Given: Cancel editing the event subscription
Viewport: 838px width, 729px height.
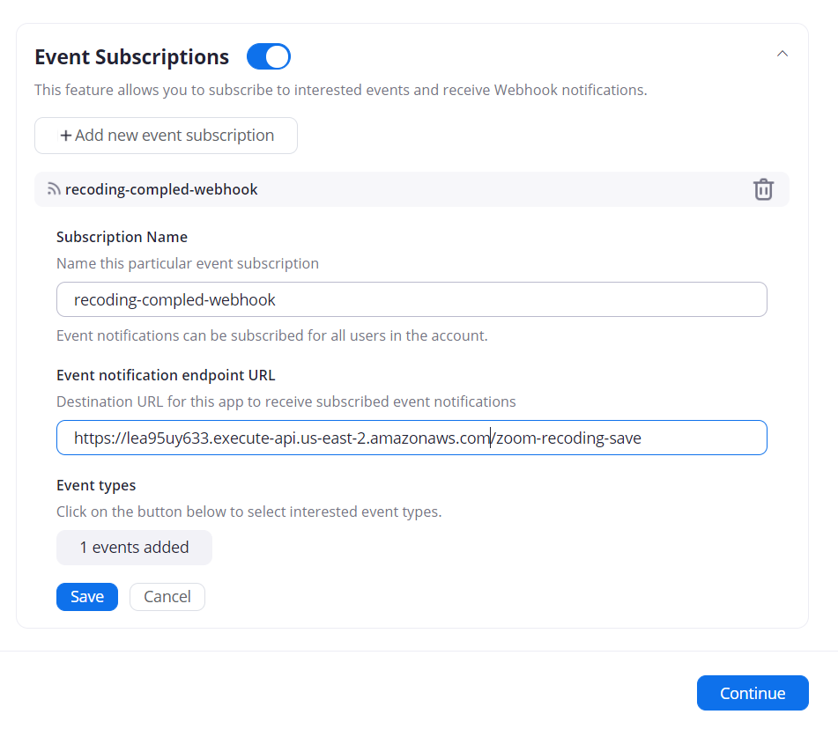Looking at the screenshot, I should [x=167, y=597].
